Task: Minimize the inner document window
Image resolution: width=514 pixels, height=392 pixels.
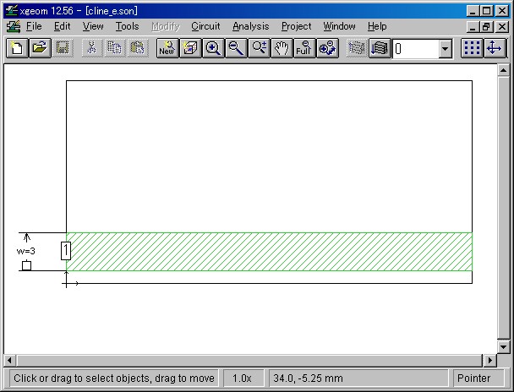Action: point(473,26)
